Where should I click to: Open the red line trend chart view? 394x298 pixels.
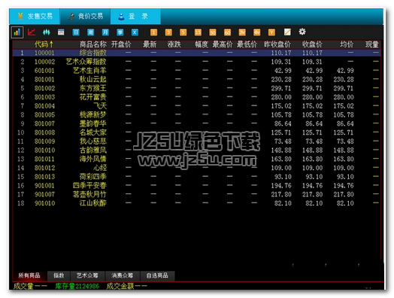(32, 32)
